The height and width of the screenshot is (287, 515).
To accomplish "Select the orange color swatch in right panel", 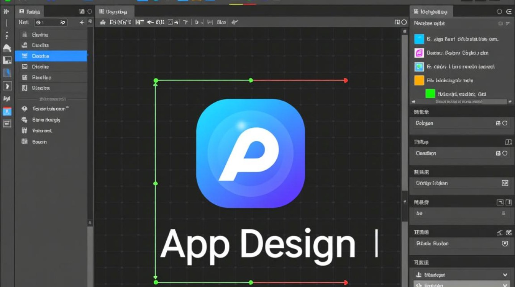I will coord(419,80).
